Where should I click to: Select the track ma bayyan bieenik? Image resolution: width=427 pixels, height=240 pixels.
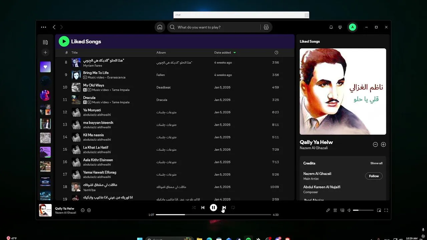coord(98,123)
